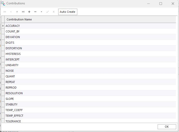Click the cancel edit X icon
This screenshot has width=179, height=132.
(x=54, y=12)
